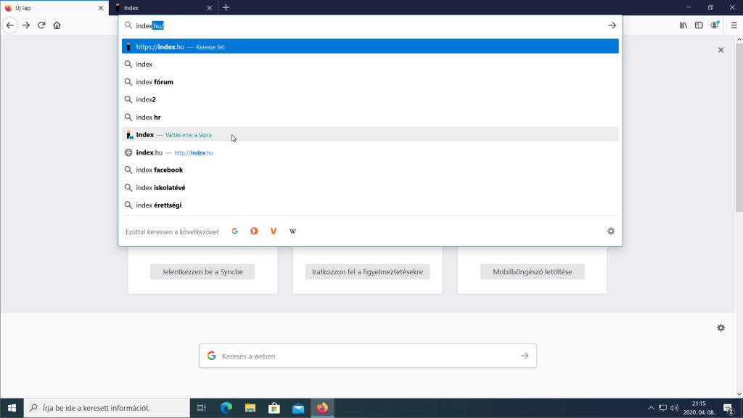Search this time with Google icon
This screenshot has height=418, width=743.
[234, 231]
